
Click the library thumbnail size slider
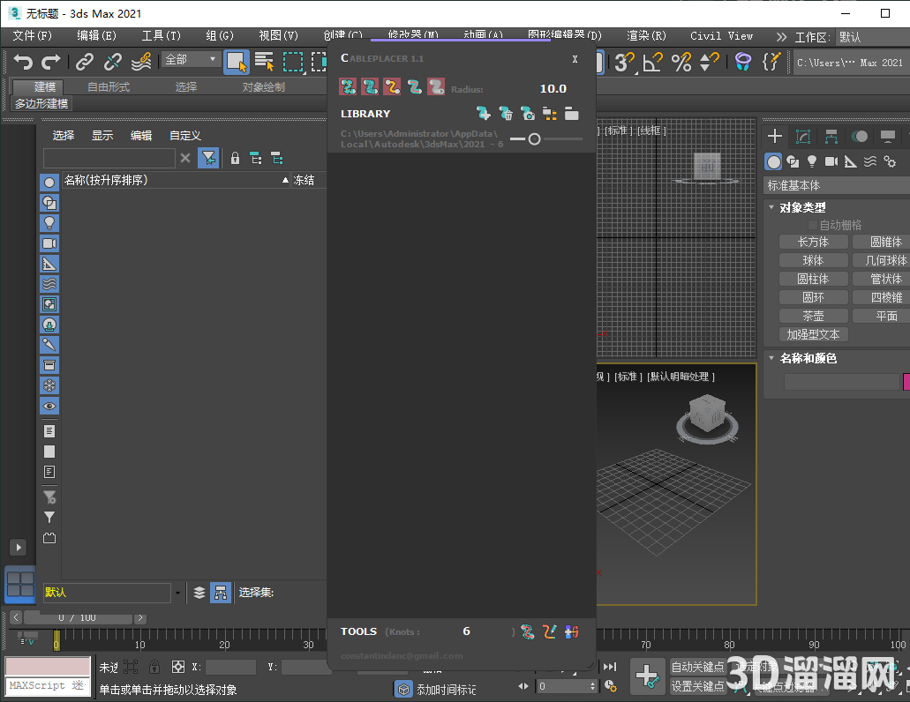[x=534, y=138]
